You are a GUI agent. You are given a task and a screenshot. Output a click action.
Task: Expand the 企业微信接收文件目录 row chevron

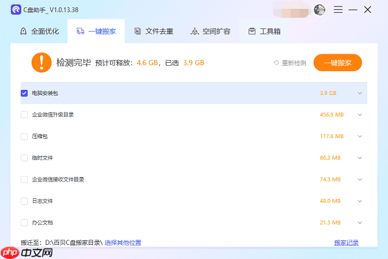tap(360, 180)
